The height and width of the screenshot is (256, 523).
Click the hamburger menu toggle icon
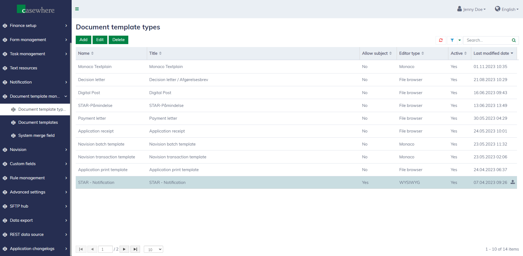[77, 9]
